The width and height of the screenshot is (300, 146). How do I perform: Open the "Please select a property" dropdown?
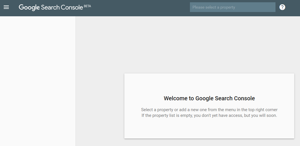tap(232, 7)
